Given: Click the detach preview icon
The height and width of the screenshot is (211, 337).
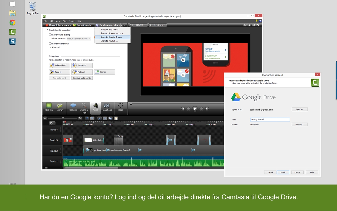Looking at the screenshot, I should point(258,25).
